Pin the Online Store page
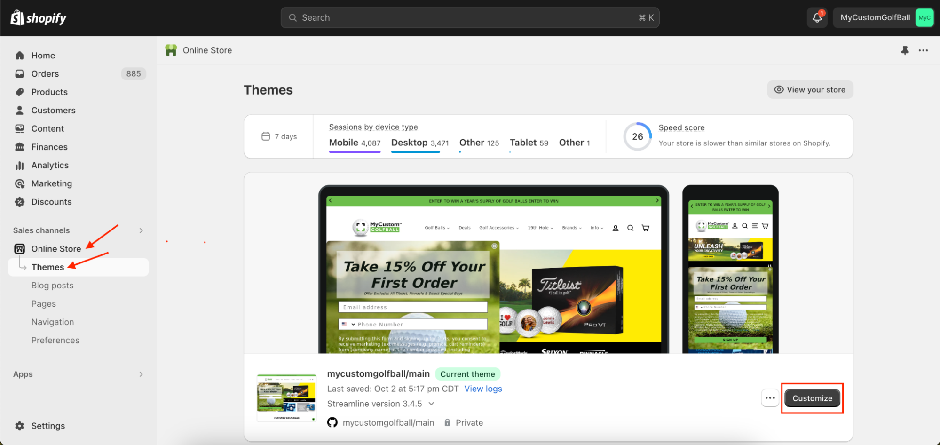The height and width of the screenshot is (445, 940). (x=905, y=50)
